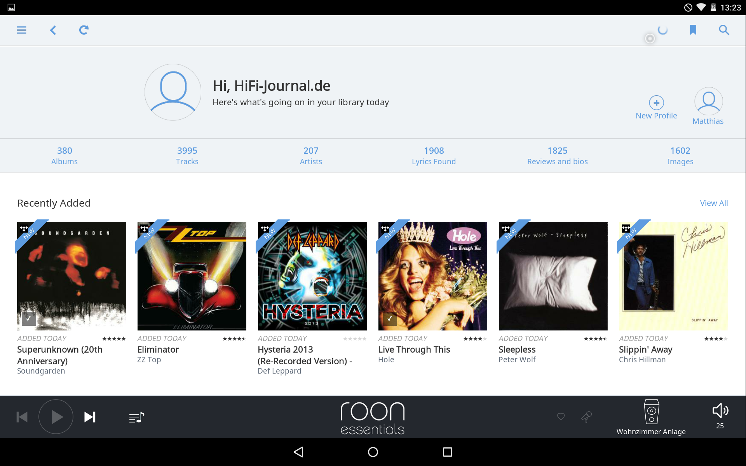Click the pin icon beside the heart
The image size is (746, 466).
[587, 417]
